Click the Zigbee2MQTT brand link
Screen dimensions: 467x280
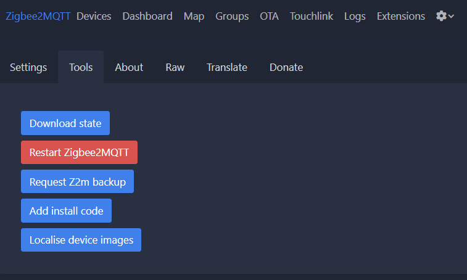(38, 16)
